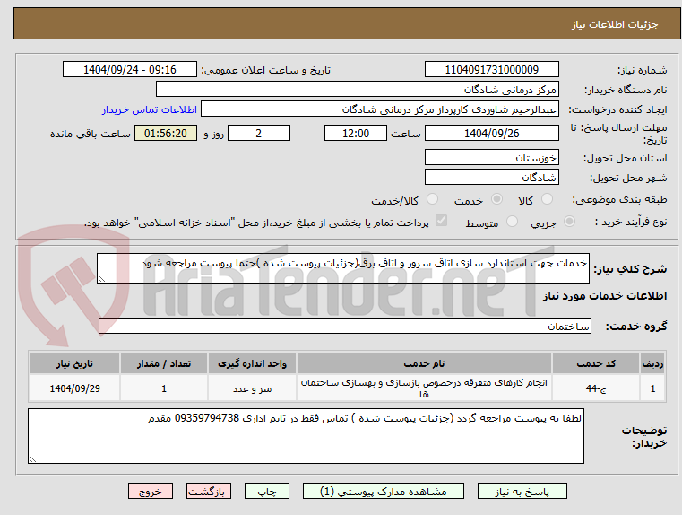
Task: Toggle the اسناد خزانه اسلامی payment checkbox
Action: (x=441, y=221)
